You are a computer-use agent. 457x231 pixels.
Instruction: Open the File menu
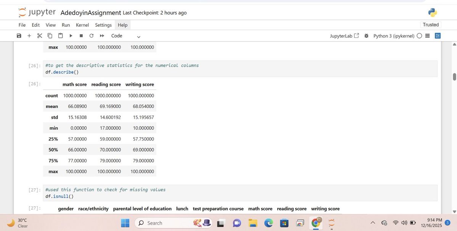[x=22, y=25]
